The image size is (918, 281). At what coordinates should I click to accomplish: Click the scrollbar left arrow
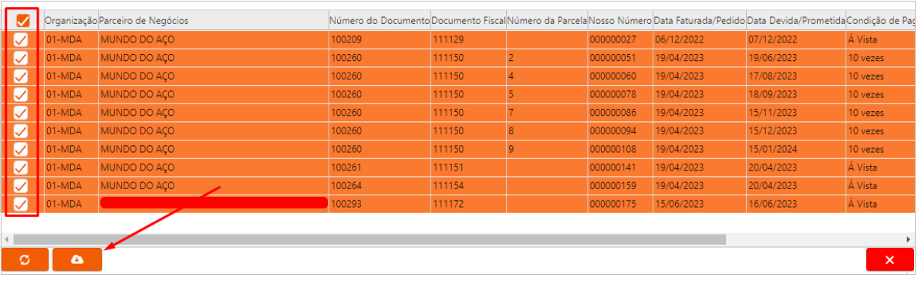point(6,239)
